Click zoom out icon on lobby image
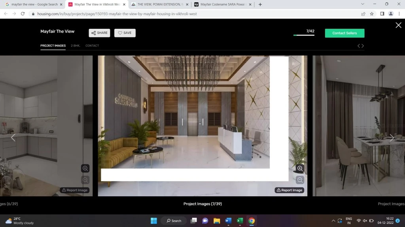405x227 pixels. (300, 180)
